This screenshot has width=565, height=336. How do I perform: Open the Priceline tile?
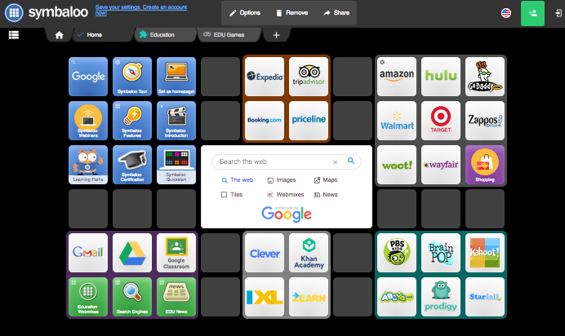pos(309,121)
